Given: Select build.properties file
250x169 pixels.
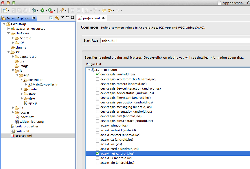Looking at the screenshot, I should [25, 126].
